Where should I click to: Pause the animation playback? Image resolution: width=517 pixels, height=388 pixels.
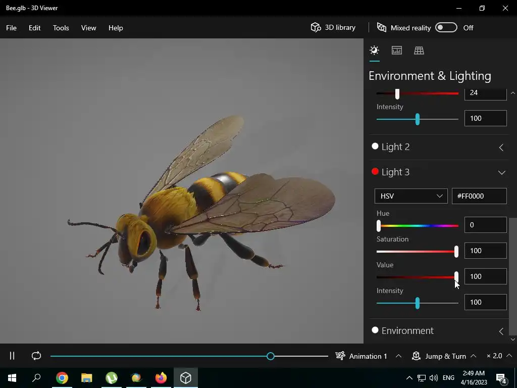point(12,356)
